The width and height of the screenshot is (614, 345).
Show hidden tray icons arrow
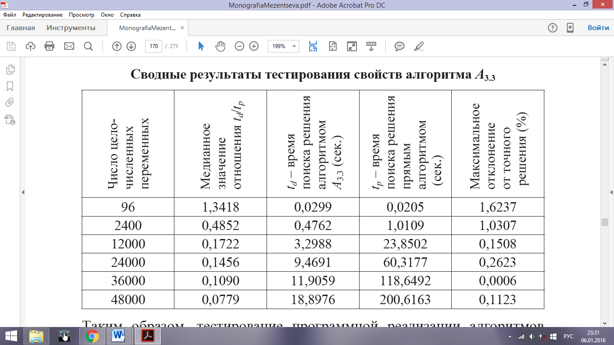coord(510,336)
